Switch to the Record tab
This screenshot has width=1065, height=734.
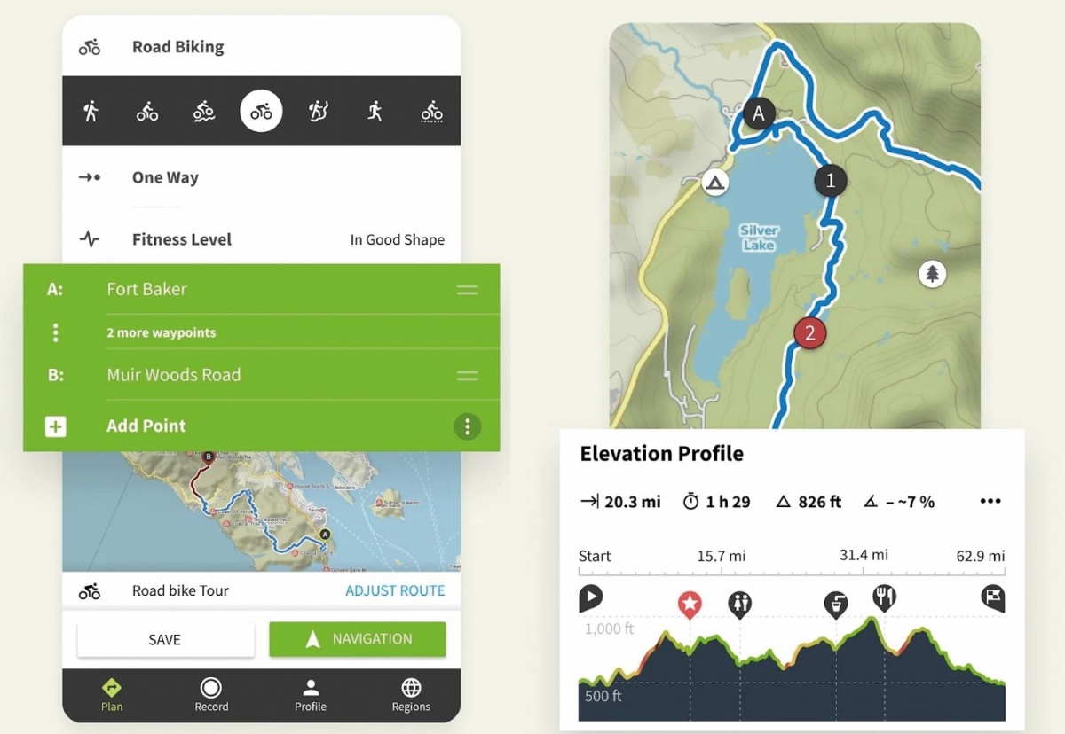click(211, 694)
